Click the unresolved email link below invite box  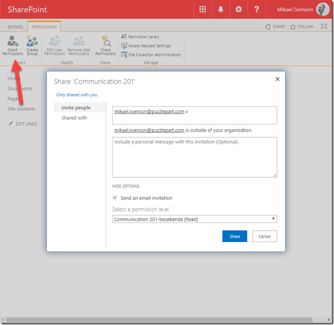click(149, 130)
